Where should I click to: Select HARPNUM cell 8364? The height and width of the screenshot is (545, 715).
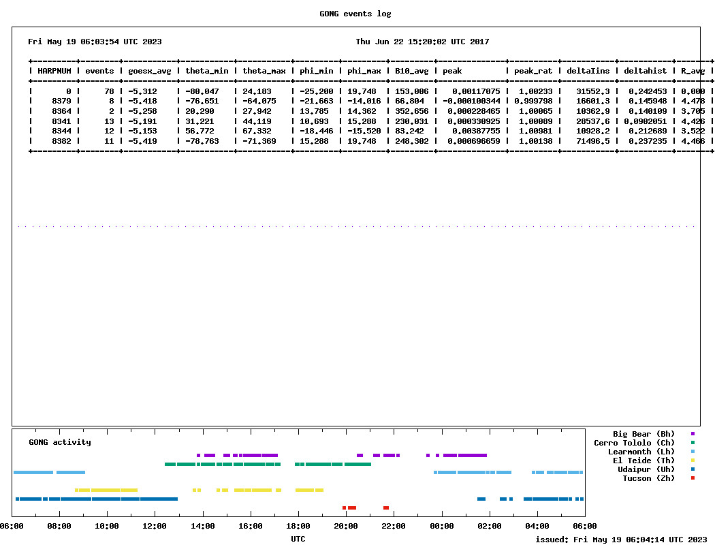pos(61,111)
